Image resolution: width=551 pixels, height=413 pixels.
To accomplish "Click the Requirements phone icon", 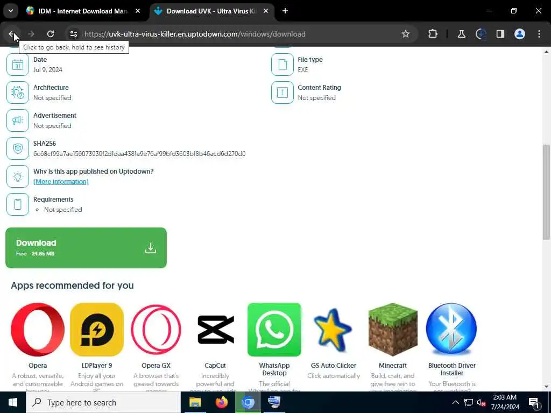I will pyautogui.click(x=18, y=204).
